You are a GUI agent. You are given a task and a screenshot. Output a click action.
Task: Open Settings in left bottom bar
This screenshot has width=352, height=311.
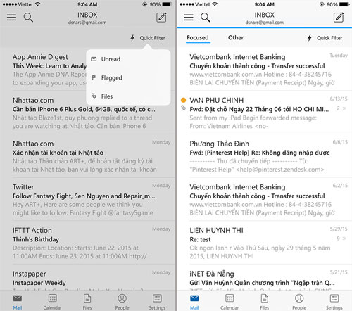tap(157, 302)
